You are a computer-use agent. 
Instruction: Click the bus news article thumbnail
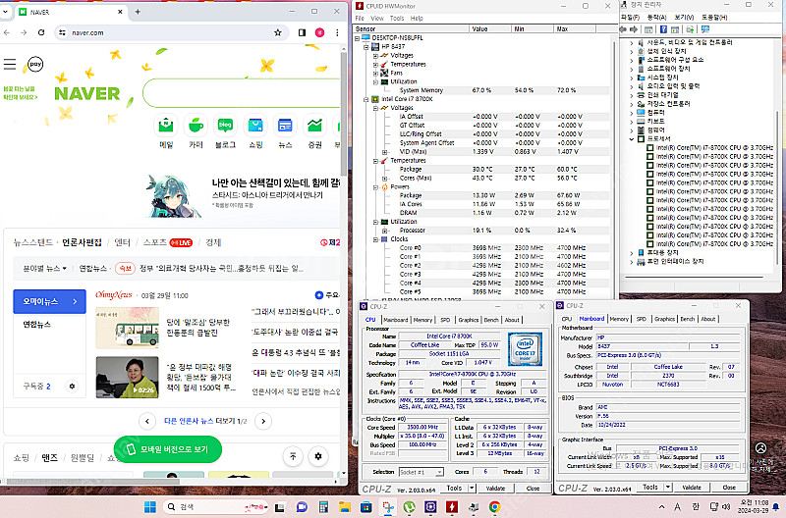coord(128,328)
